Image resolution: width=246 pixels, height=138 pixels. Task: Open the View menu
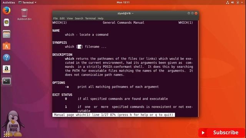(x=70, y=18)
